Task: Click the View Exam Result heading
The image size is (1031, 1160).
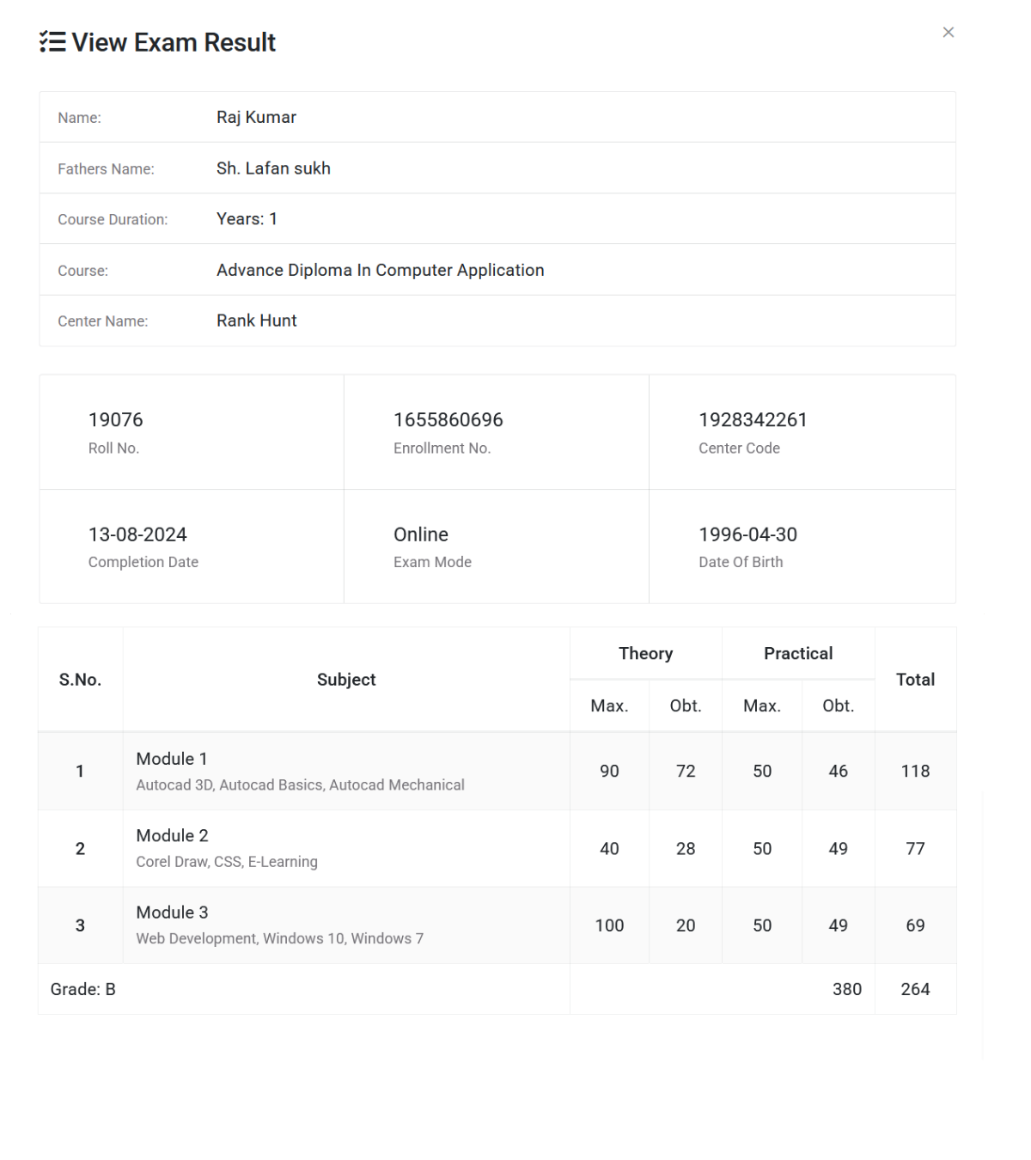Action: pyautogui.click(x=174, y=42)
